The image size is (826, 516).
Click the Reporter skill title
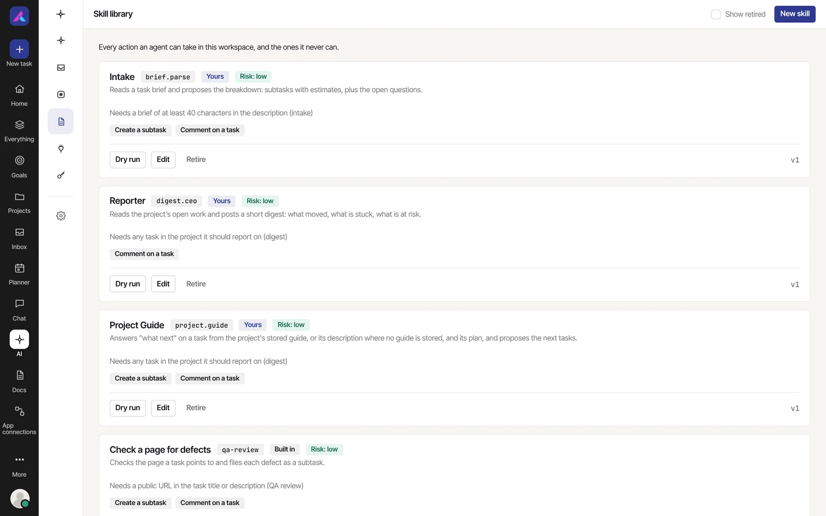click(x=128, y=201)
